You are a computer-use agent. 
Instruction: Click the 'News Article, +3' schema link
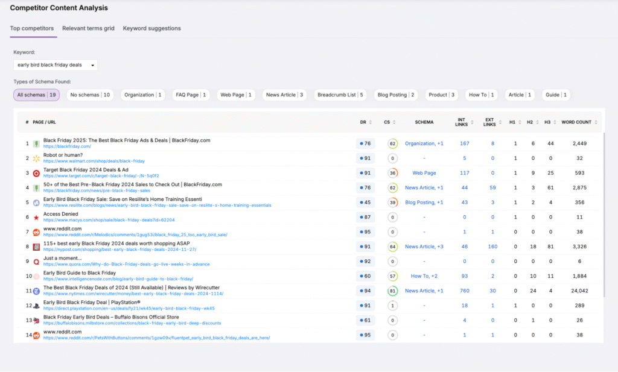tap(424, 247)
